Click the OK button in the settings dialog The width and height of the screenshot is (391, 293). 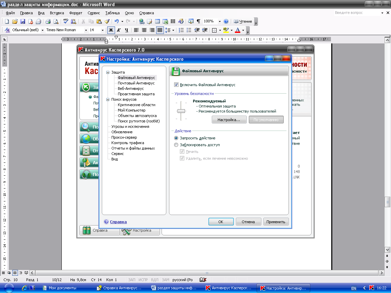coord(221,222)
